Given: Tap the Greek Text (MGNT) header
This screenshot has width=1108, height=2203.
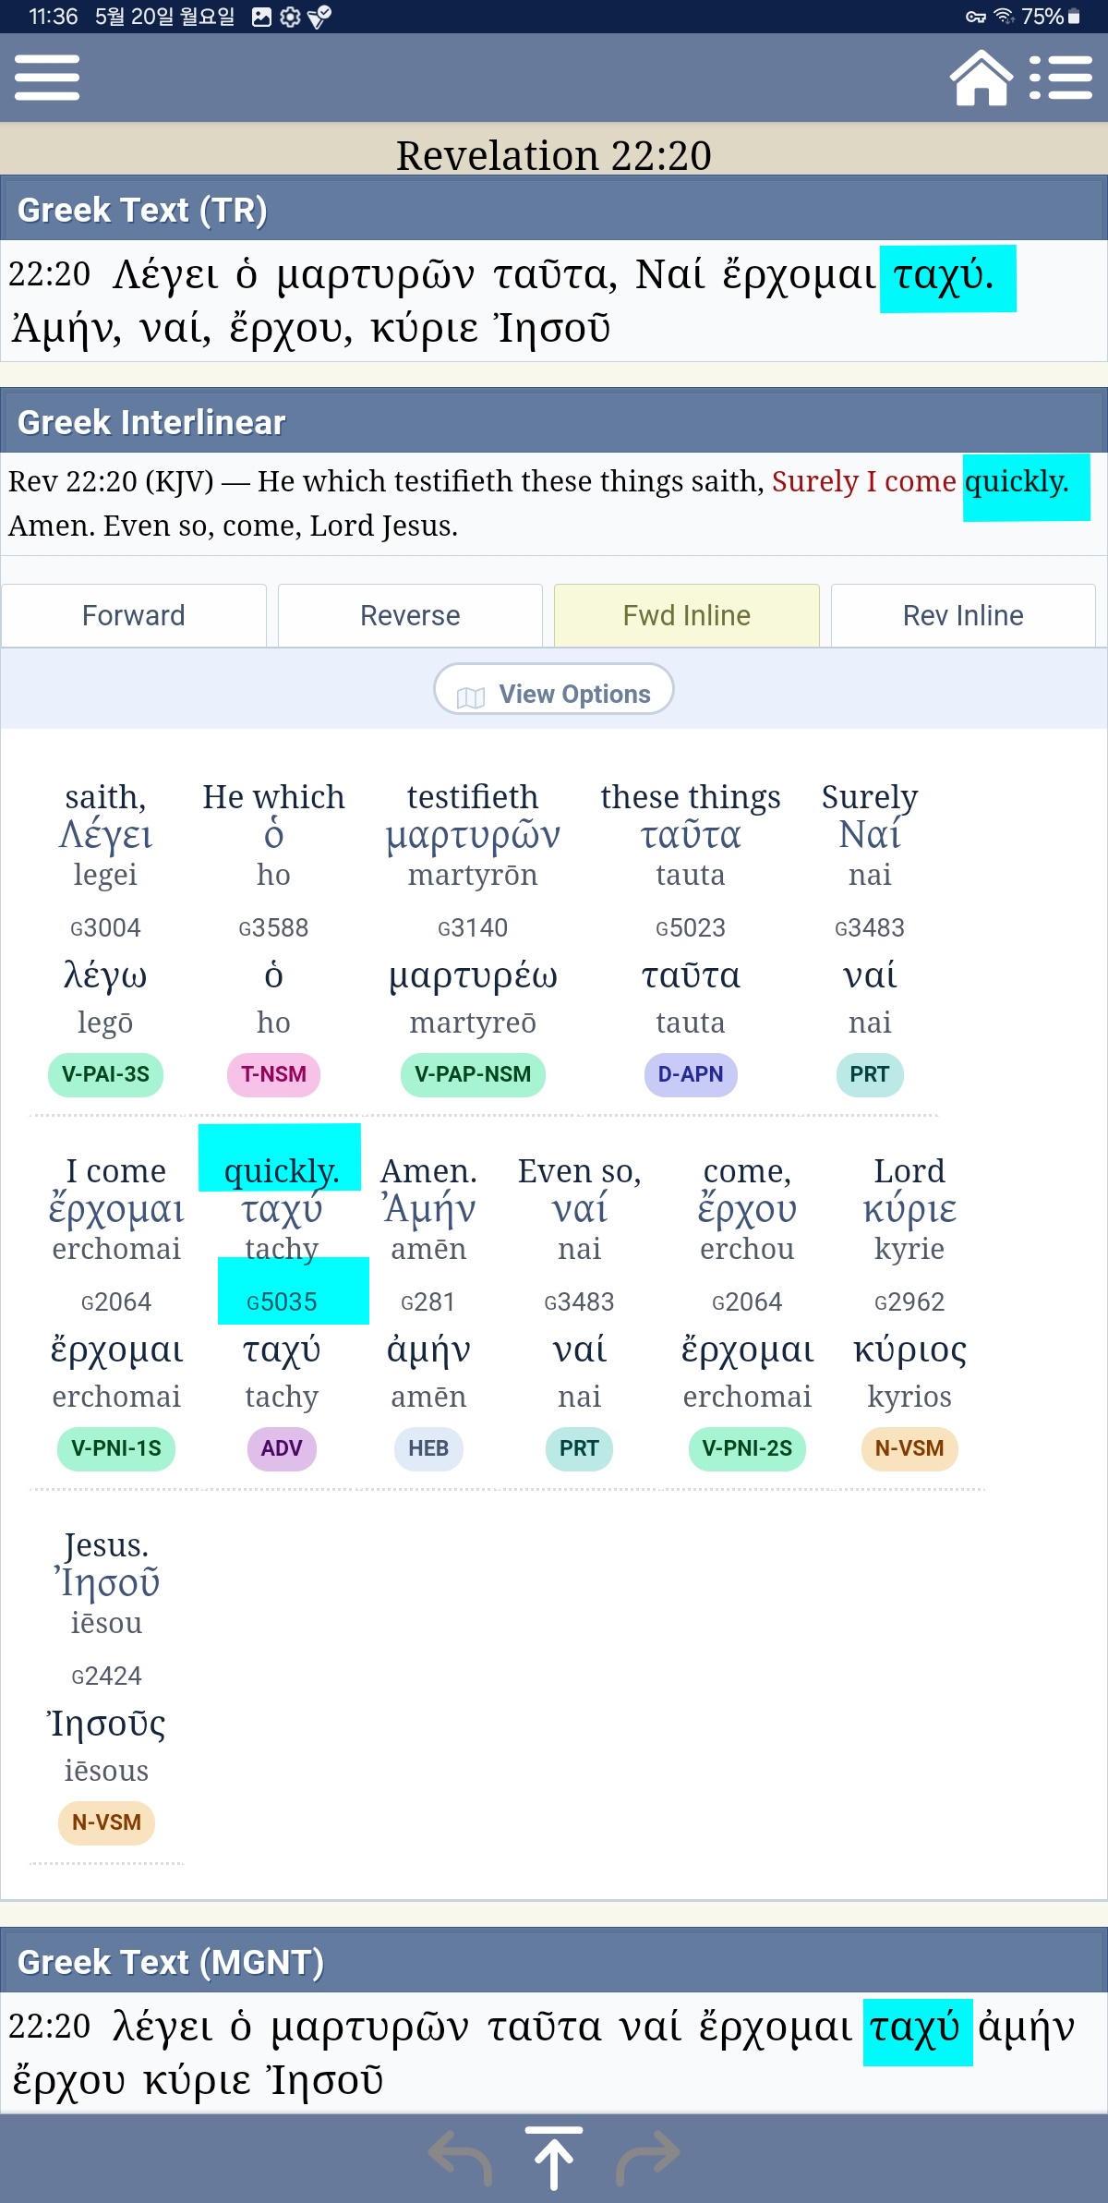Looking at the screenshot, I should coord(554,1961).
